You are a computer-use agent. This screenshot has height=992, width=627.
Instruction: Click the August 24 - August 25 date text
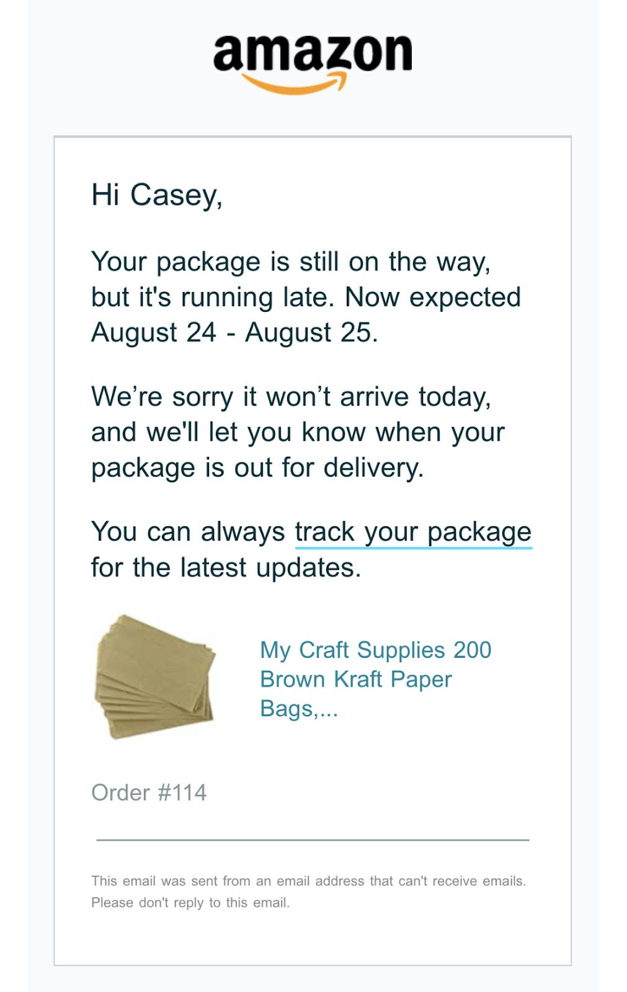tap(234, 333)
